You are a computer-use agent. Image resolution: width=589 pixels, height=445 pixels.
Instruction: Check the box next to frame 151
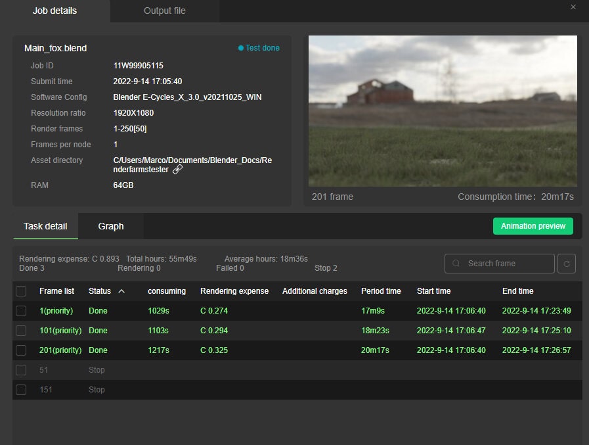(x=20, y=389)
